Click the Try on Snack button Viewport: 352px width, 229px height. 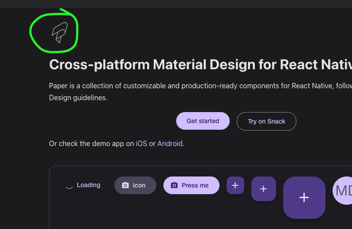coord(266,121)
